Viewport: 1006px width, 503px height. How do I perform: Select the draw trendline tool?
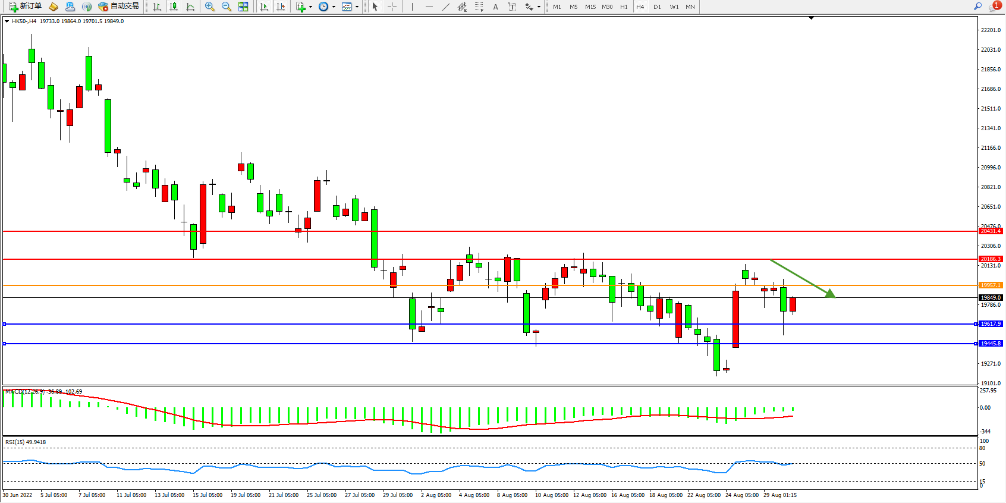pyautogui.click(x=446, y=7)
